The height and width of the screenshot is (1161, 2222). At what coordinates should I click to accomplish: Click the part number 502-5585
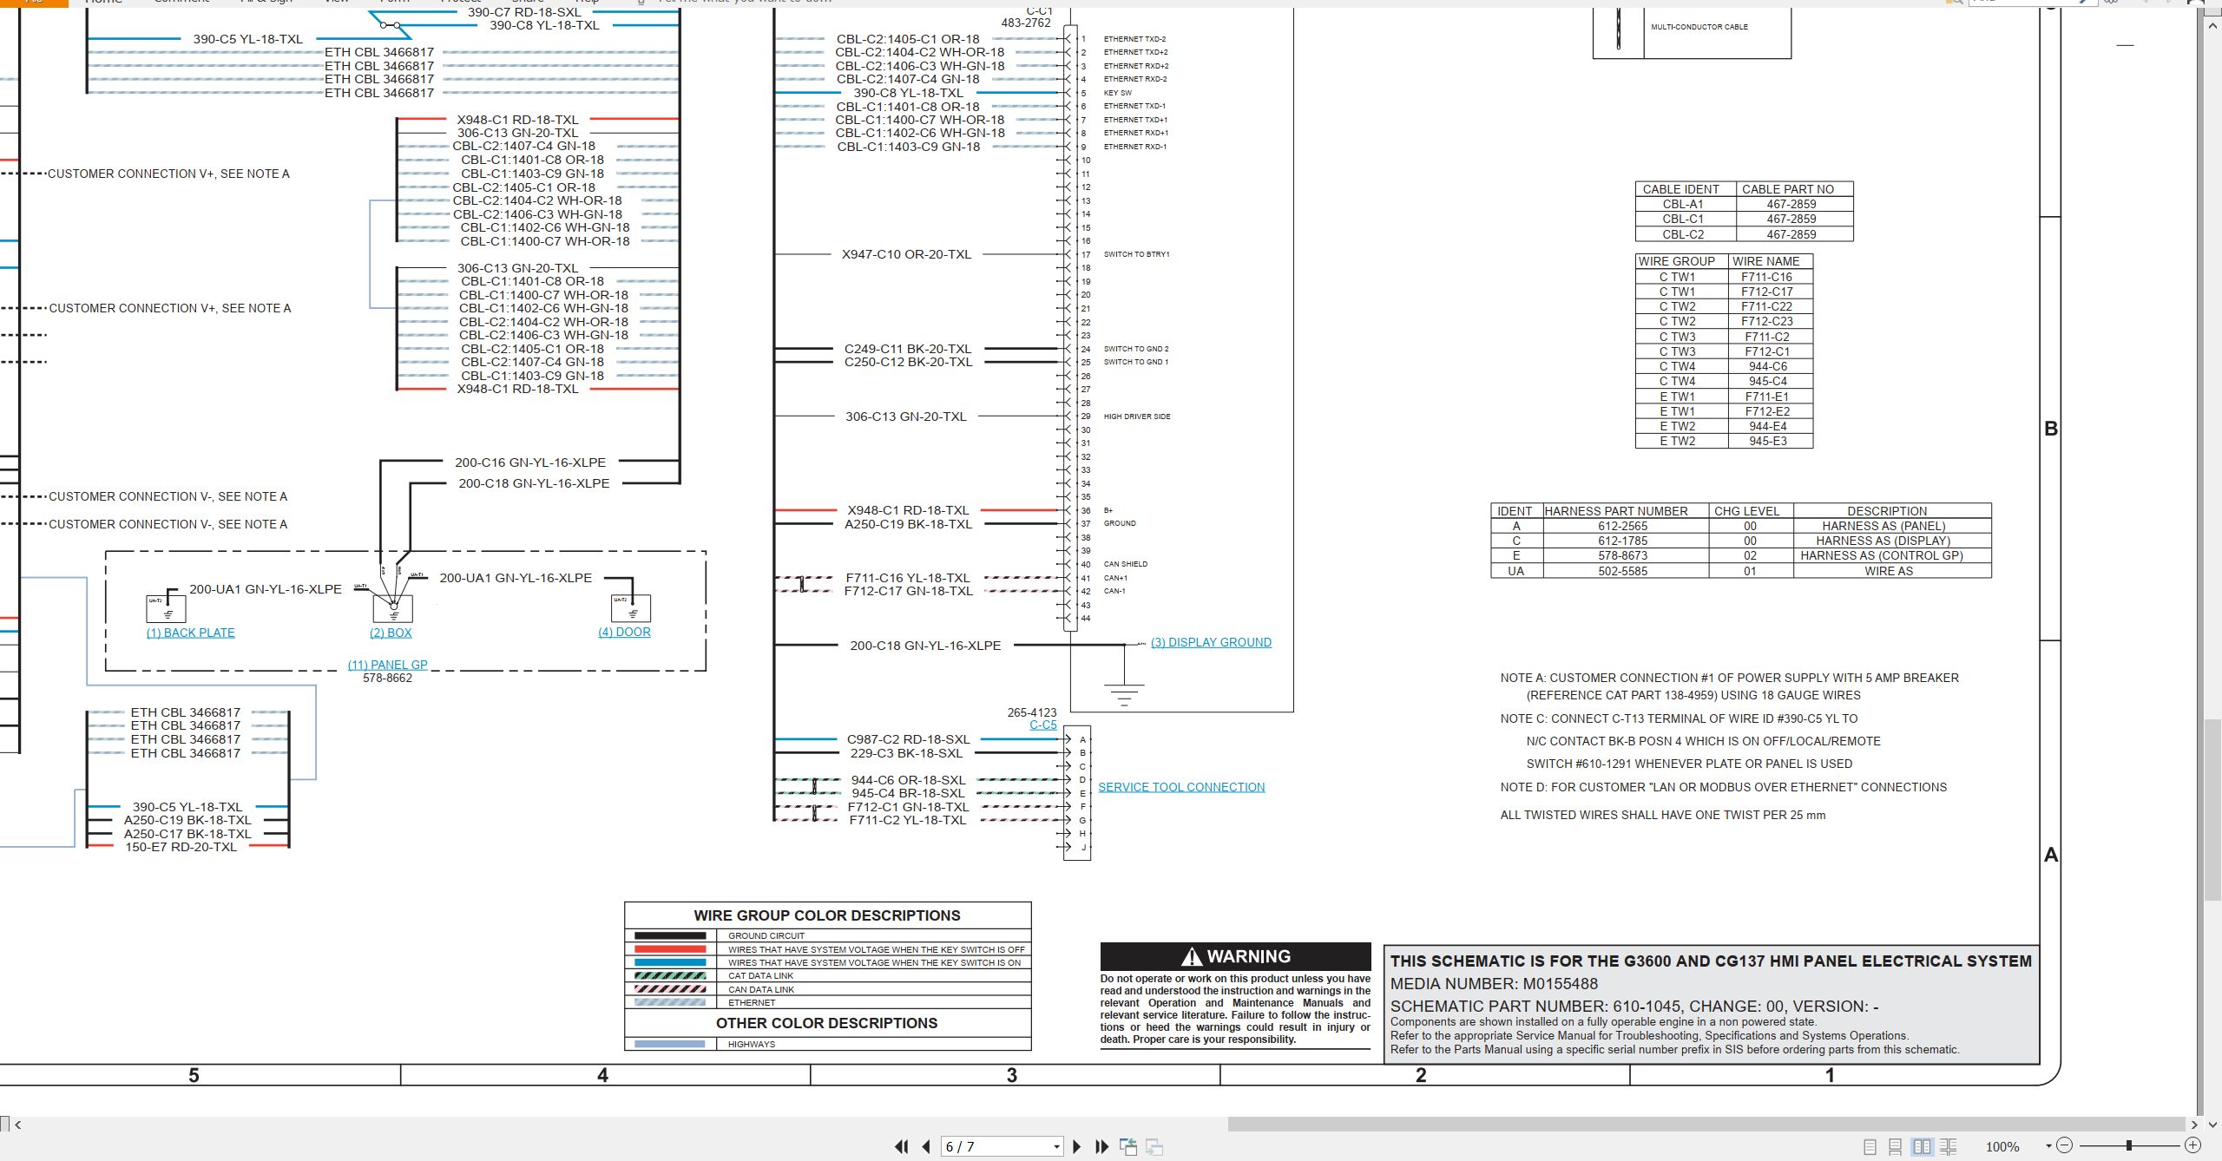coord(1622,571)
